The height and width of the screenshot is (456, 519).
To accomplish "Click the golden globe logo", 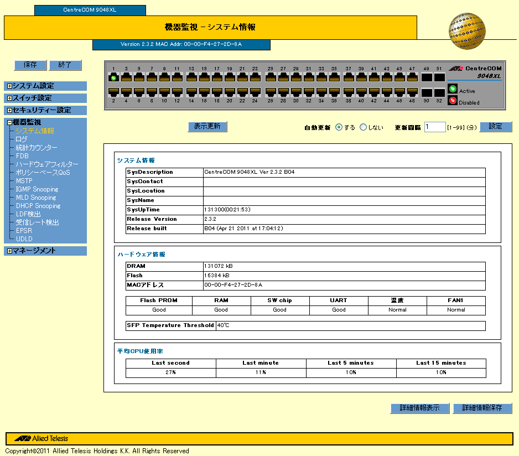I will (467, 31).
